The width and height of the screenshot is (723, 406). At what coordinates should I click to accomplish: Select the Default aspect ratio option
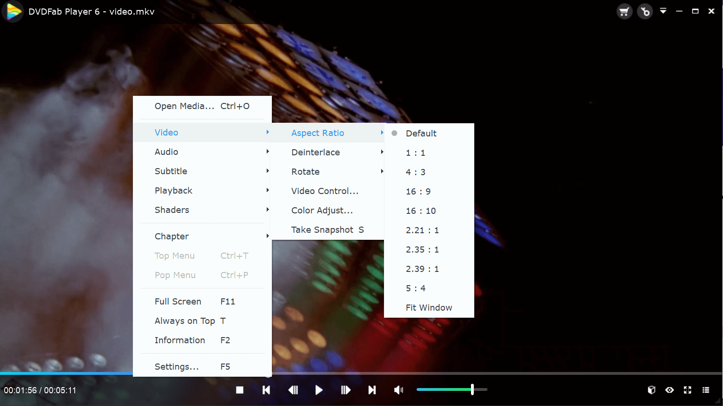tap(421, 134)
